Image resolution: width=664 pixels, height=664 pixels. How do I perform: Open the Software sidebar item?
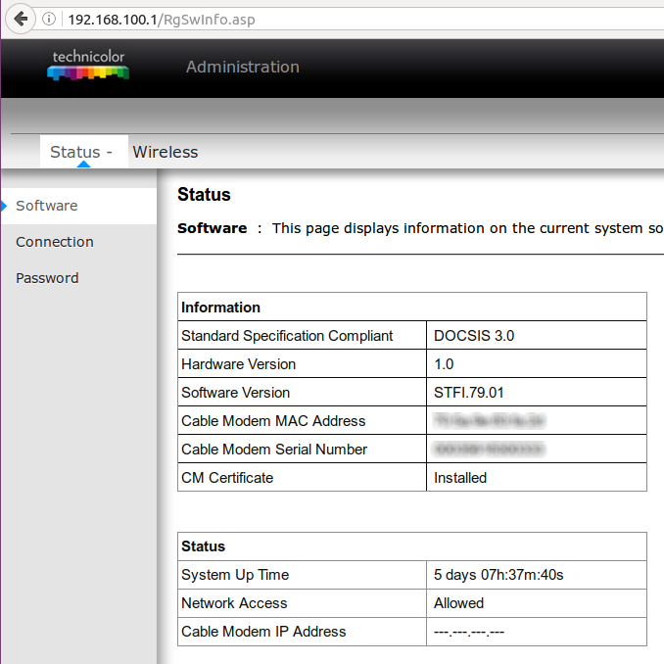[x=78, y=206]
